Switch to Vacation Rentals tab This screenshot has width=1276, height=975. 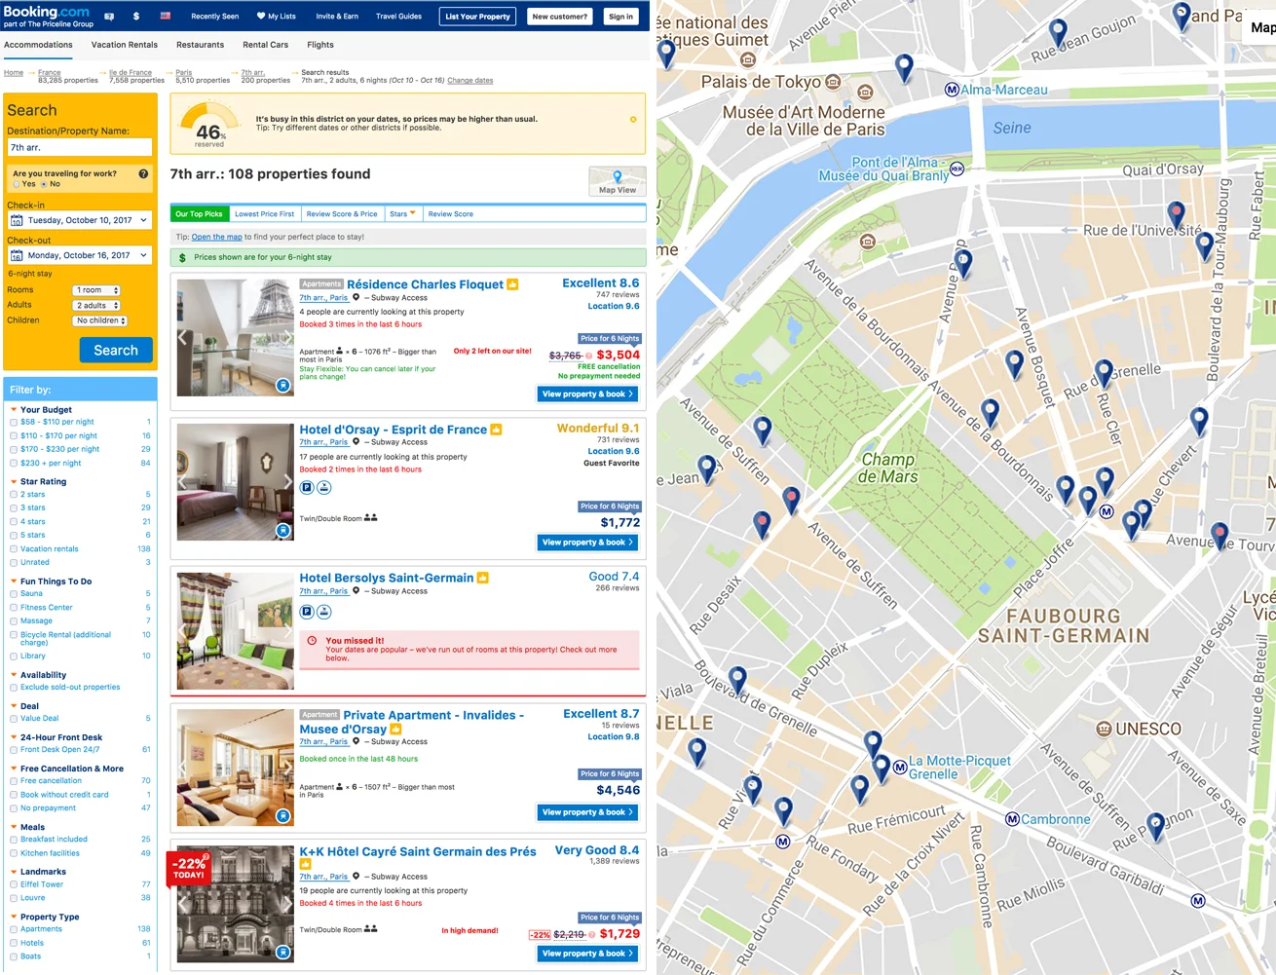(x=124, y=45)
